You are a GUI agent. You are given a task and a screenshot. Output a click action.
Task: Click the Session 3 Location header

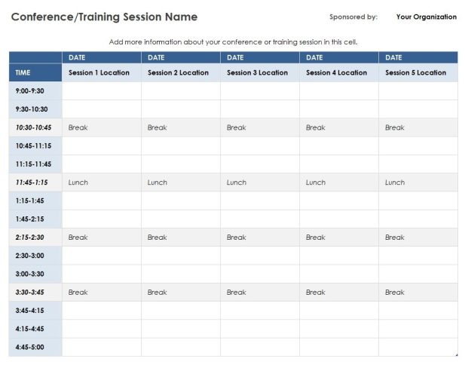click(259, 73)
